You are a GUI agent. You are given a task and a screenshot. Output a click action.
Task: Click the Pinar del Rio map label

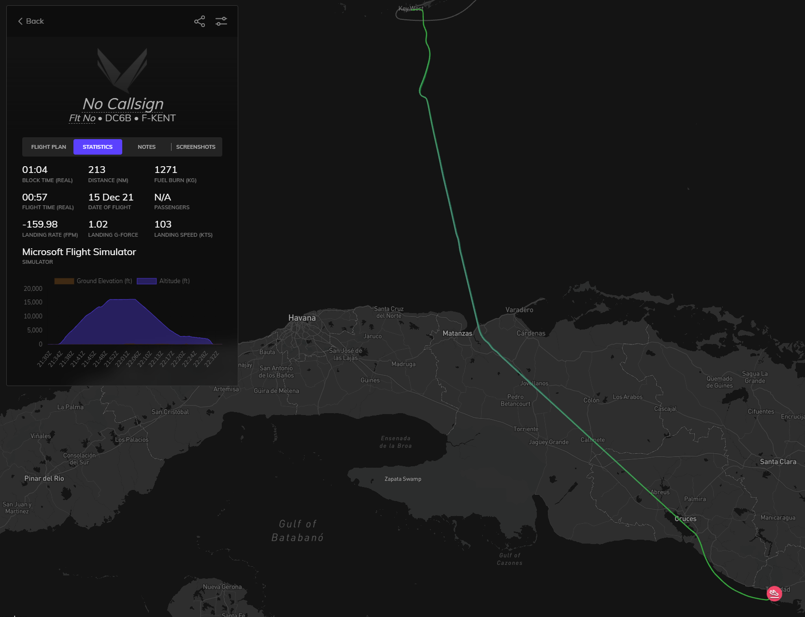[44, 478]
